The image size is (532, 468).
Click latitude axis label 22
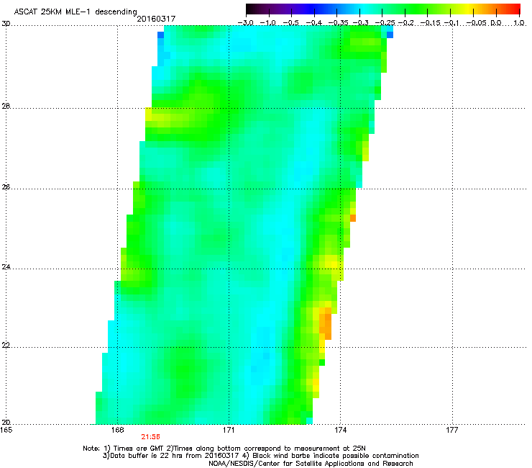6,346
